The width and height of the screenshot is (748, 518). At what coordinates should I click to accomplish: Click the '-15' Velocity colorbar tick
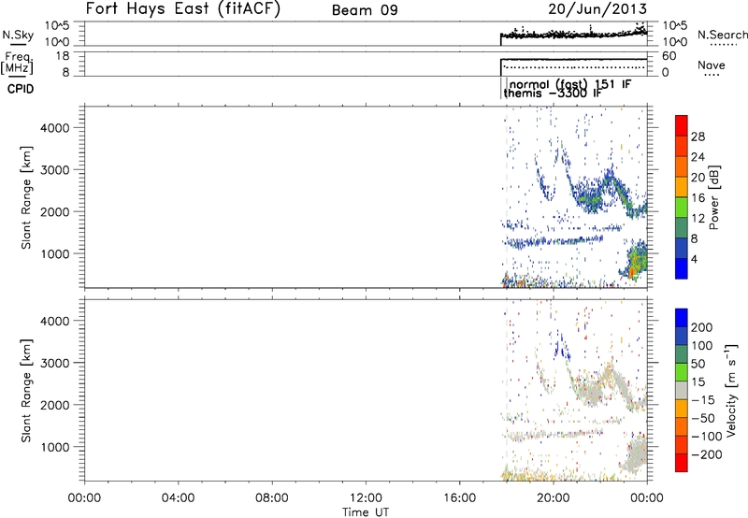tap(703, 400)
